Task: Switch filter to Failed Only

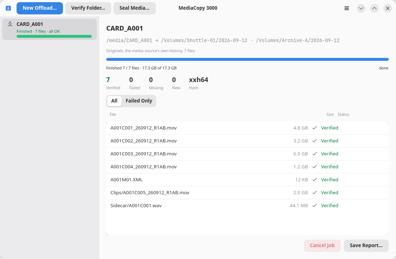Action: [x=139, y=101]
